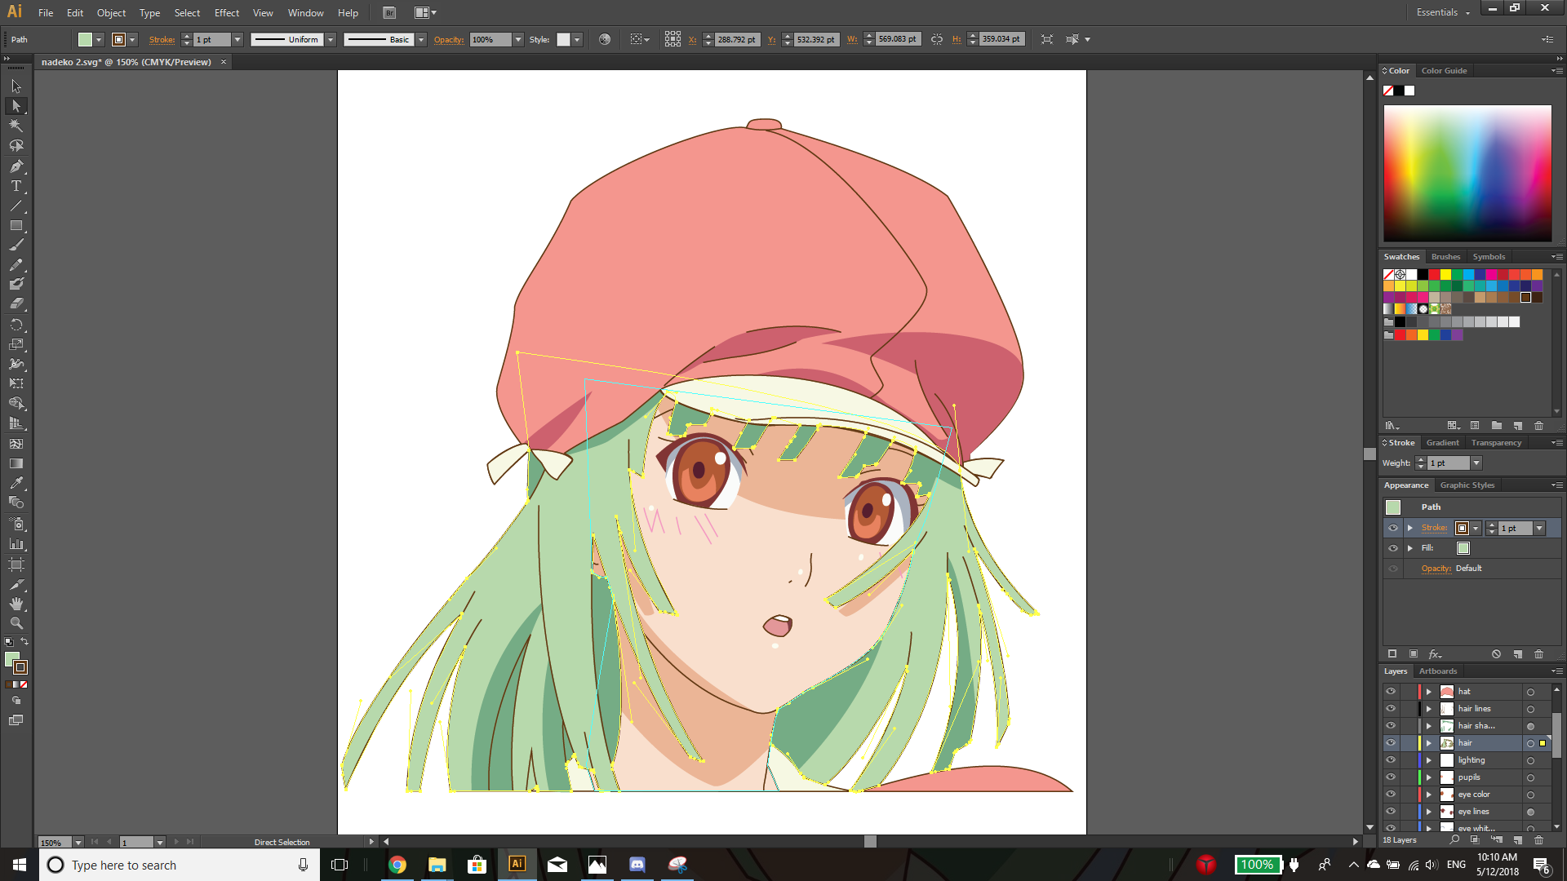Select the Paintbrush tool
The image size is (1567, 881).
point(16,245)
